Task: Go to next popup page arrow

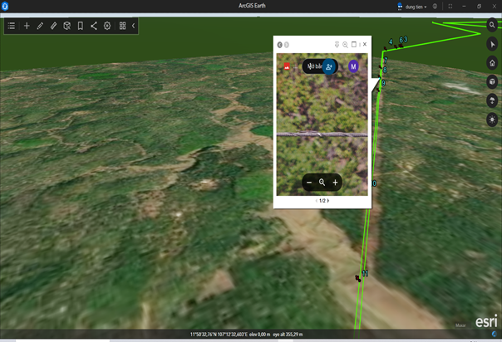Action: coord(328,201)
